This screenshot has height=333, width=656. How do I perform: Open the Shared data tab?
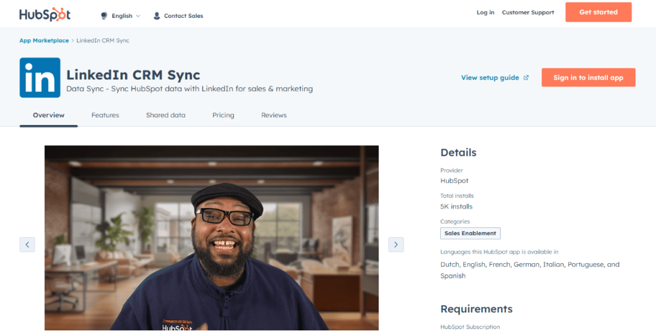[166, 115]
